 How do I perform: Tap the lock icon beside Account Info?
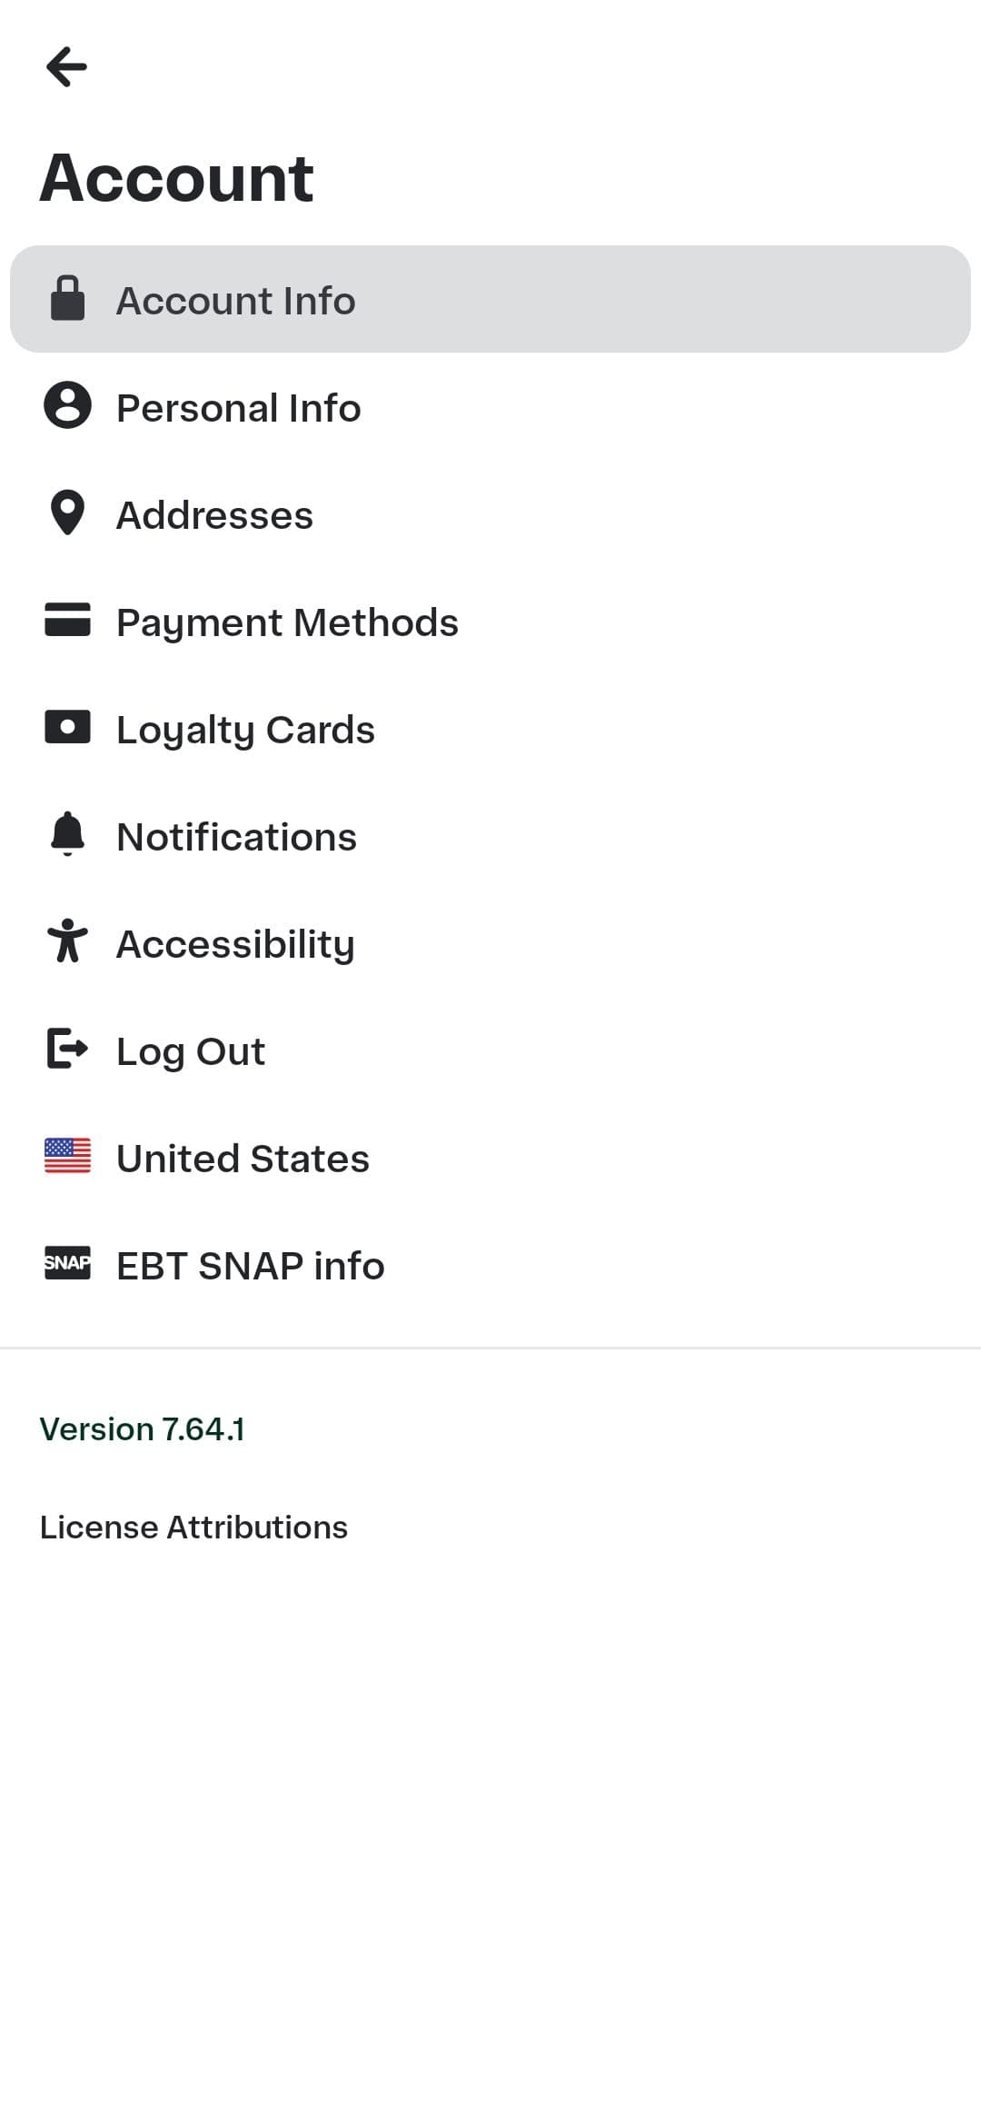coord(67,299)
